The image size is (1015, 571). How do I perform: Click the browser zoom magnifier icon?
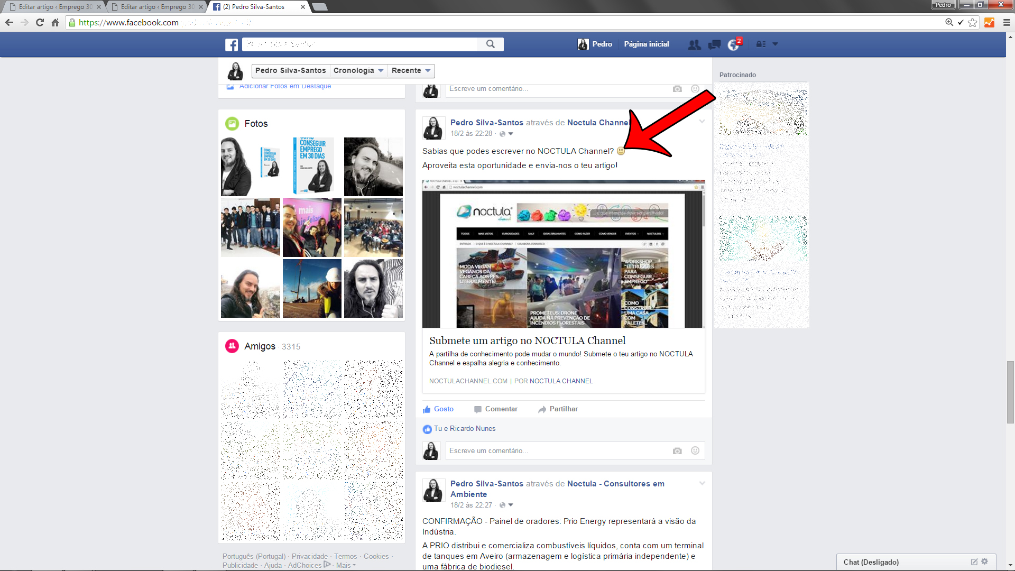[x=949, y=22]
